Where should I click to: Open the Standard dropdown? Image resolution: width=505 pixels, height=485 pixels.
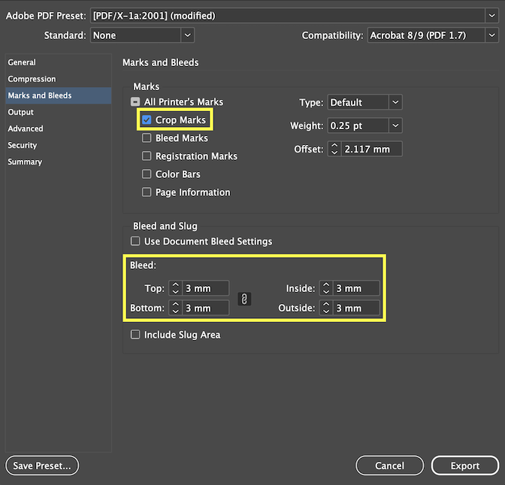point(142,35)
